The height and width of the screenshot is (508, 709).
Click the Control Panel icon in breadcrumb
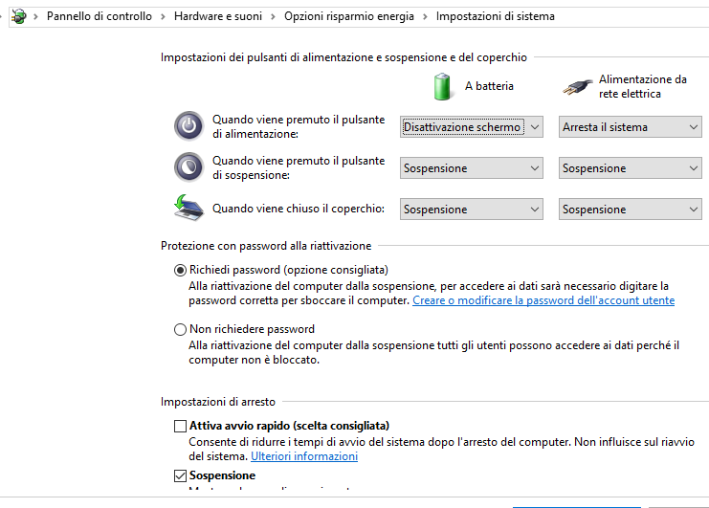click(x=16, y=16)
